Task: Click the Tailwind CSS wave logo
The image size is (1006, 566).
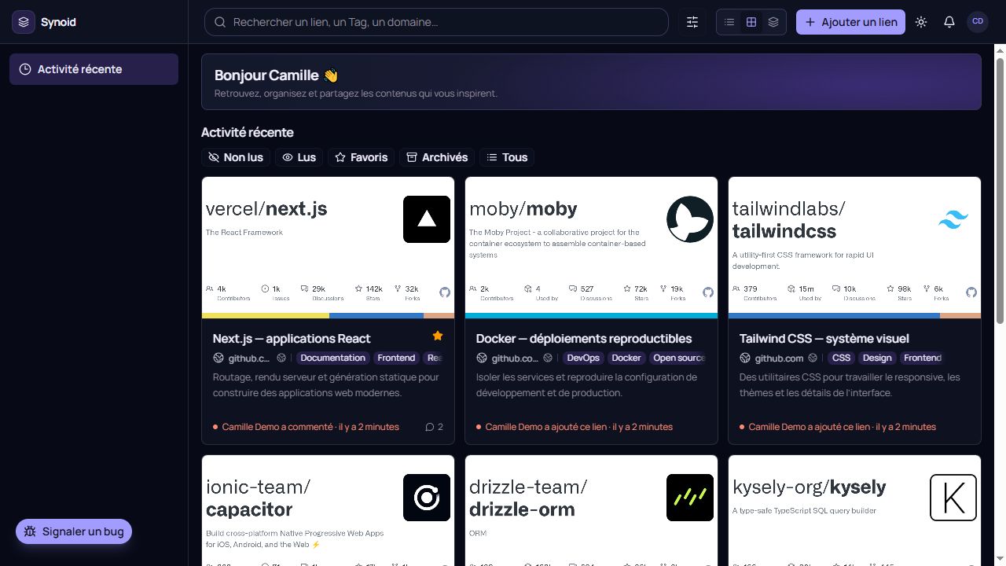Action: (953, 219)
